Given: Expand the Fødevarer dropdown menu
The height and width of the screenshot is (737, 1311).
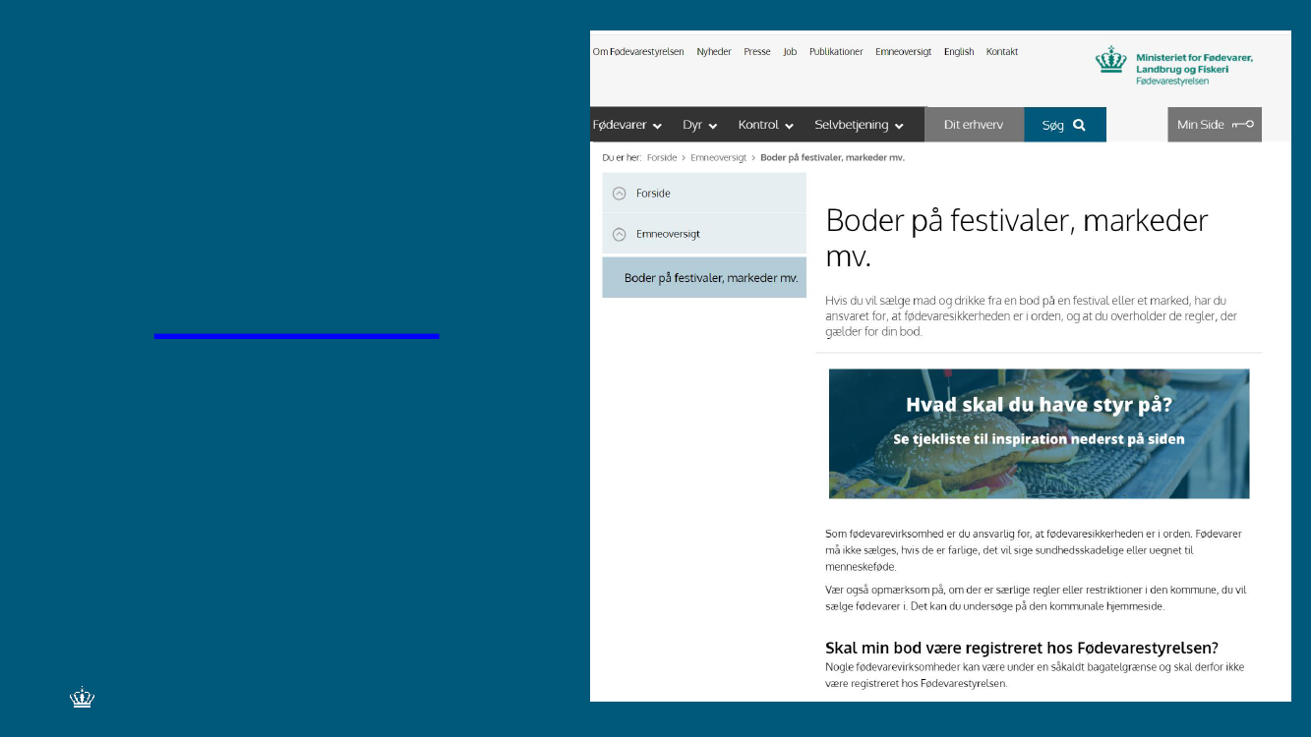Looking at the screenshot, I should pos(626,125).
